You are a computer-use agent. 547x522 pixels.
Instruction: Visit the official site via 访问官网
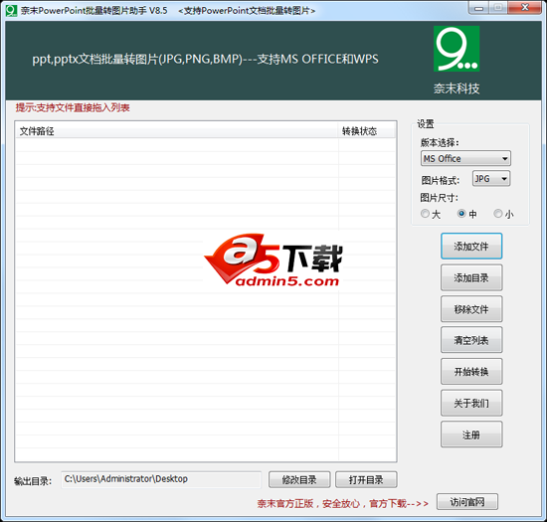[x=467, y=502]
